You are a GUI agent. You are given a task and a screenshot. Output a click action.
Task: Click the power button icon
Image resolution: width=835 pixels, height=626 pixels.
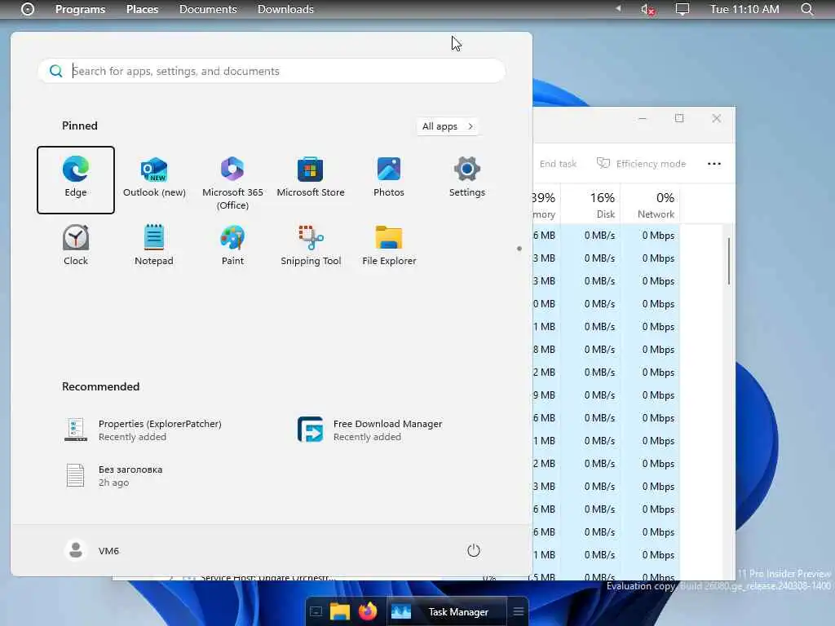(x=474, y=550)
